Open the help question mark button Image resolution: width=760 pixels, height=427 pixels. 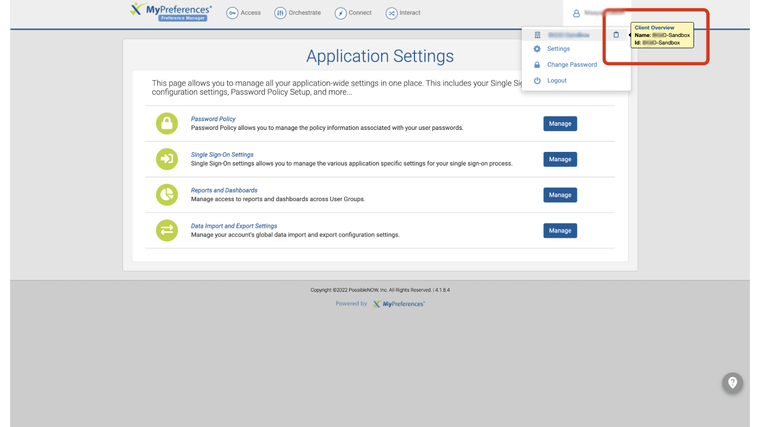coord(732,383)
